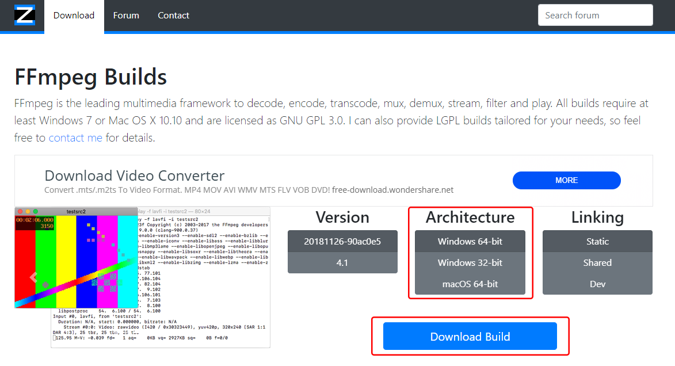
Task: Open the Download Video Converter ad title
Action: [134, 176]
